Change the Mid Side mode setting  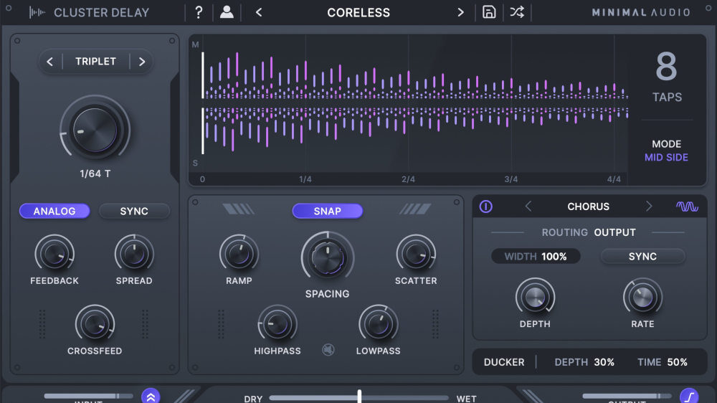click(x=666, y=157)
